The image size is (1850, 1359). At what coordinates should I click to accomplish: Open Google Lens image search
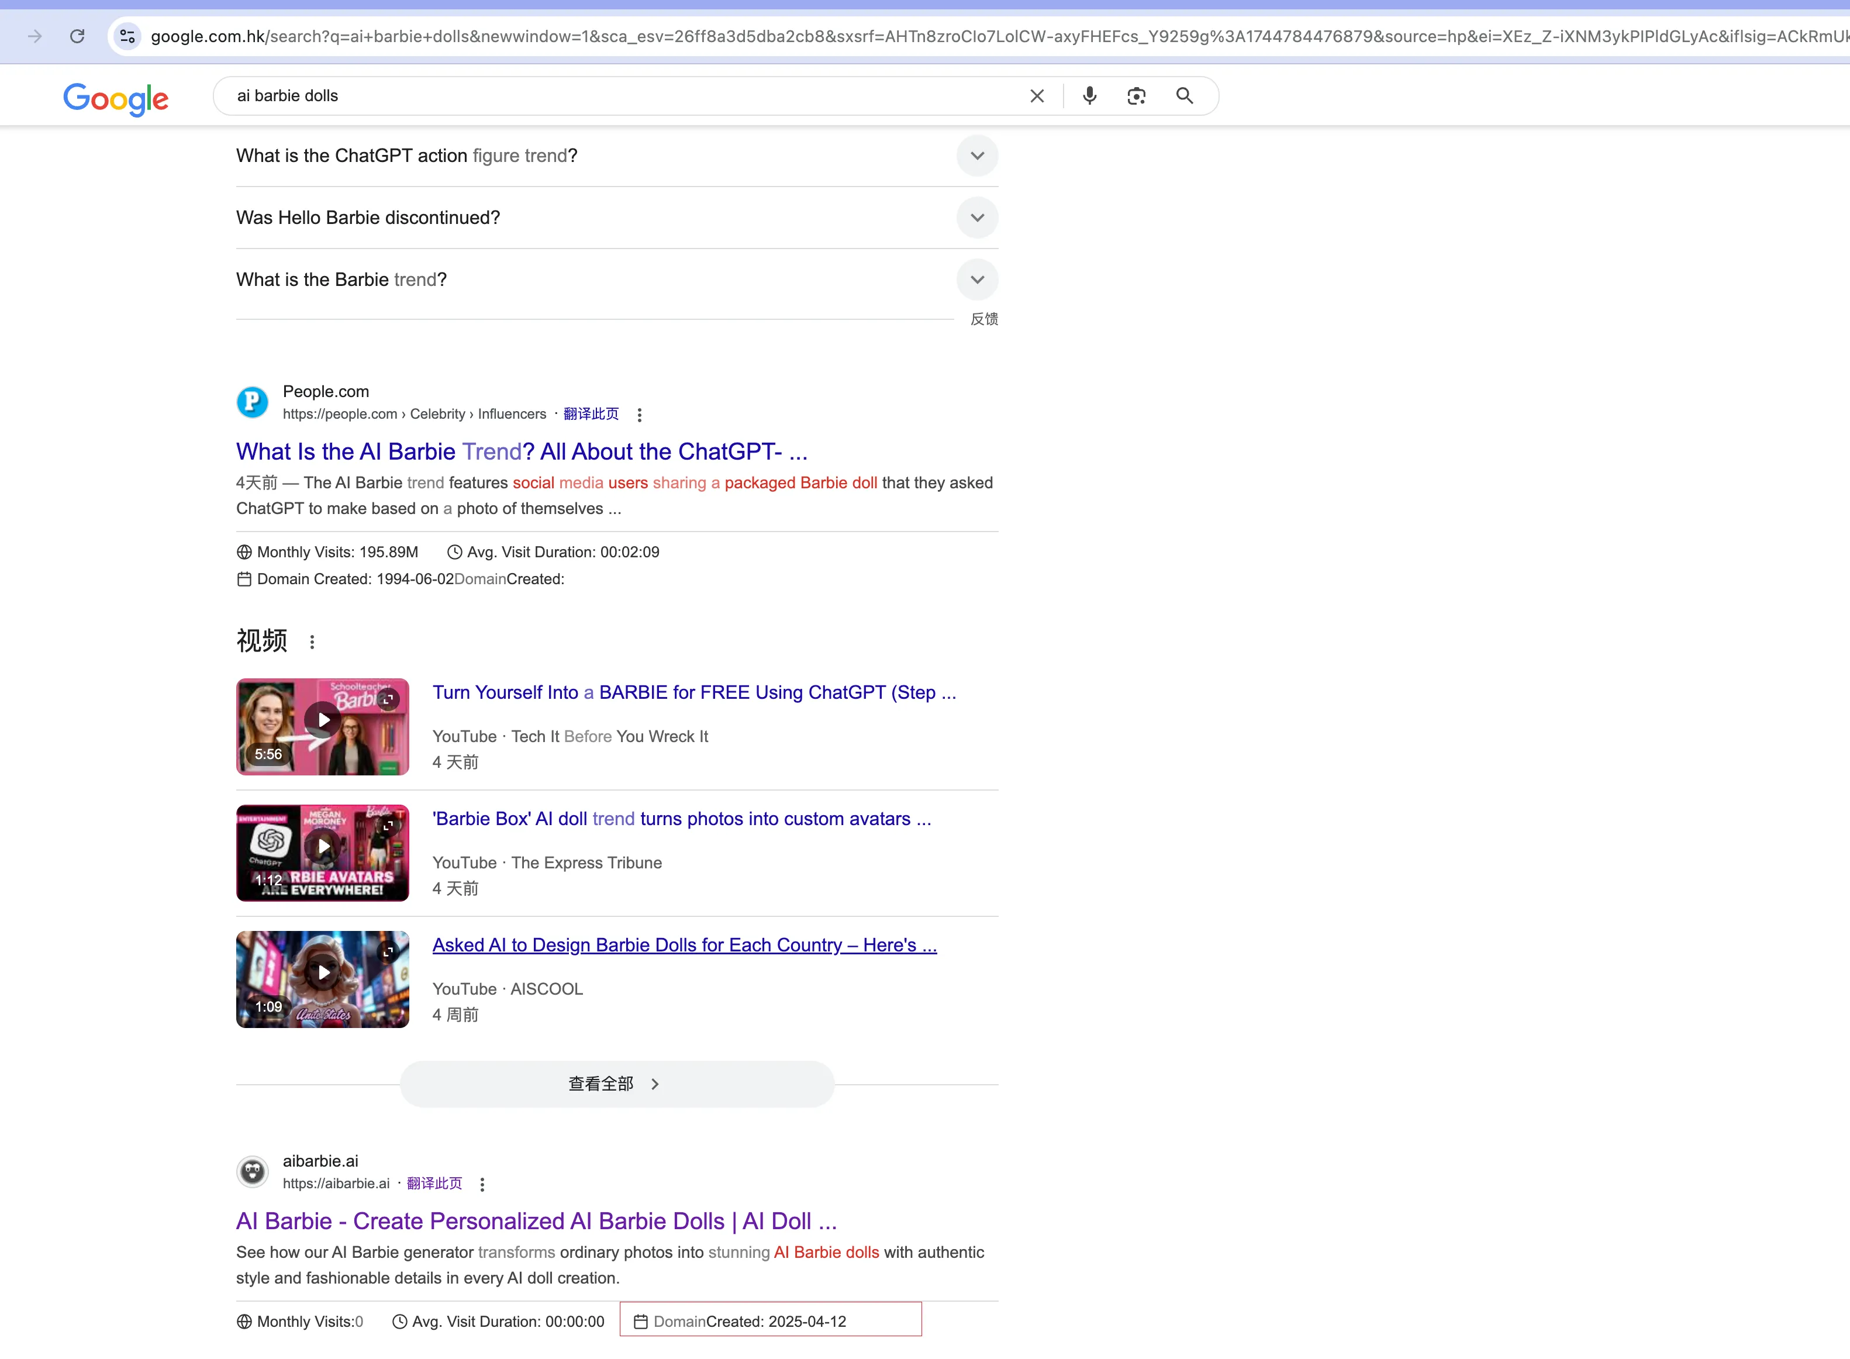tap(1136, 96)
